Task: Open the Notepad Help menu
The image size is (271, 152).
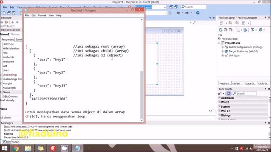Action: (59, 15)
